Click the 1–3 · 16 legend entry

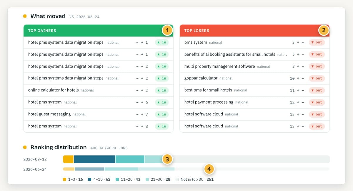click(x=73, y=179)
